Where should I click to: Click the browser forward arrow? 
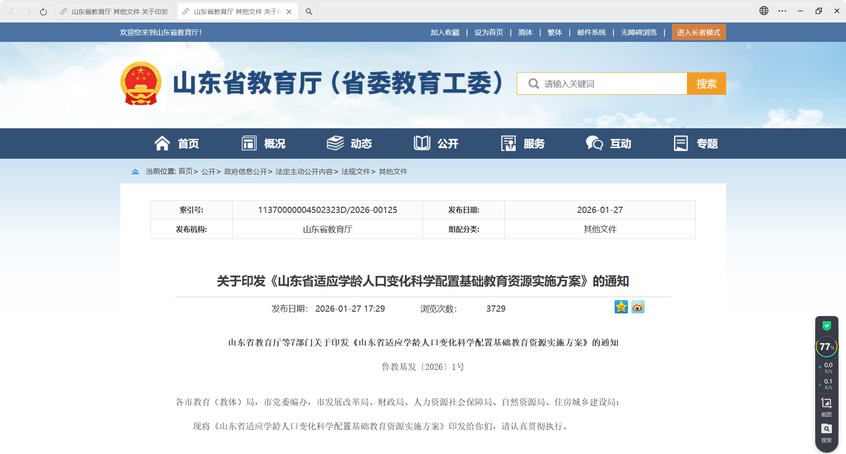tap(29, 11)
